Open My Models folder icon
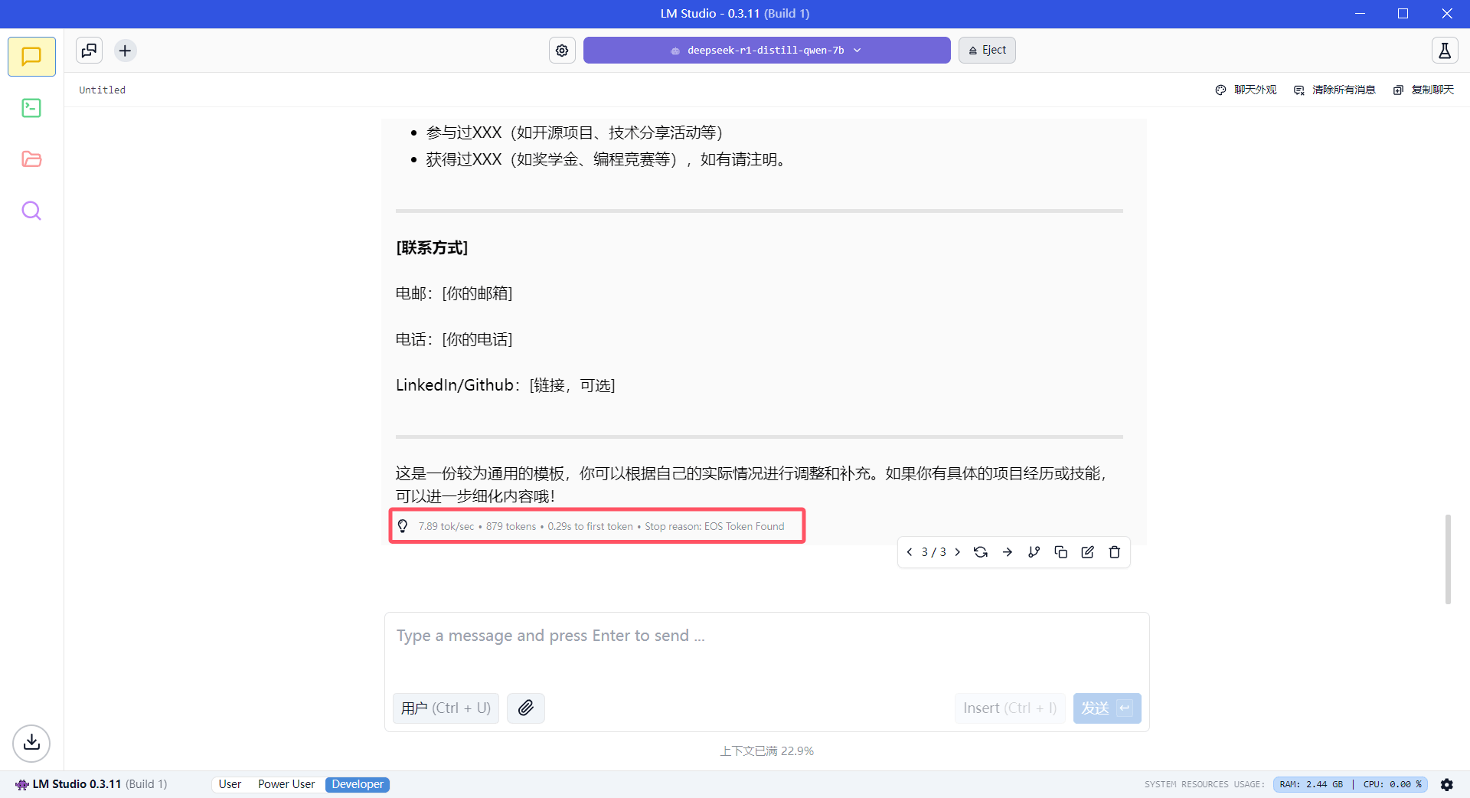The image size is (1470, 798). [x=31, y=159]
